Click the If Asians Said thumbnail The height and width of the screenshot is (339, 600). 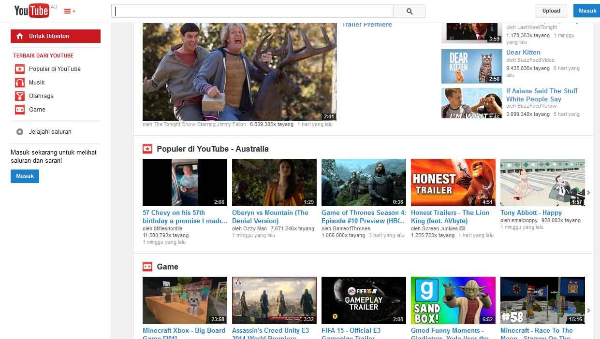click(471, 103)
